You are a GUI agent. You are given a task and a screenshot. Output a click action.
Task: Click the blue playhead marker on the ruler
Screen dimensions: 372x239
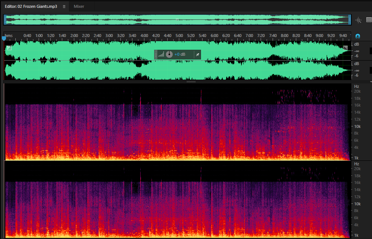click(4, 38)
